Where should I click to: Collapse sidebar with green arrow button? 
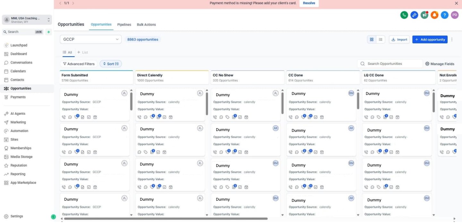[54, 217]
